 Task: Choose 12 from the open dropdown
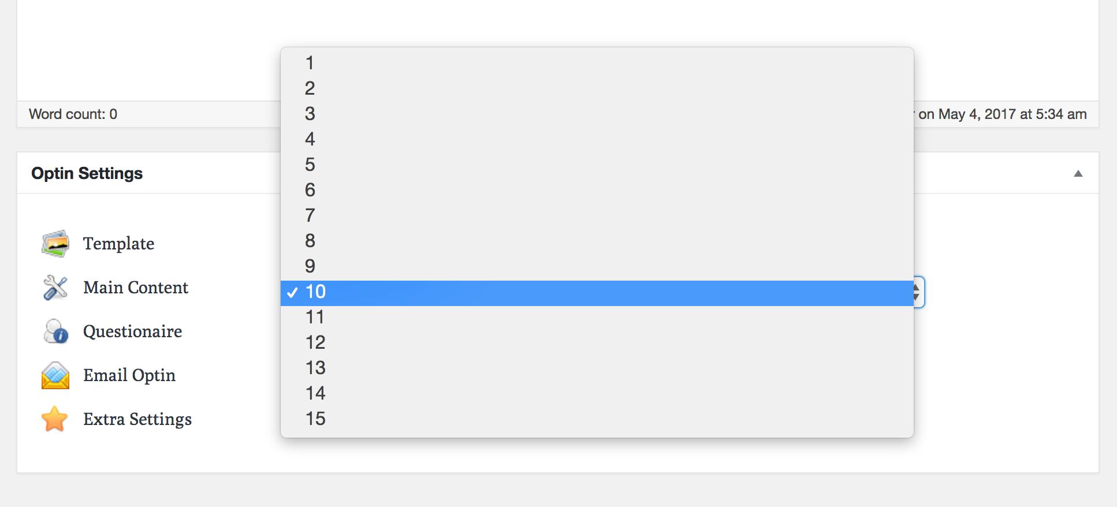coord(597,342)
